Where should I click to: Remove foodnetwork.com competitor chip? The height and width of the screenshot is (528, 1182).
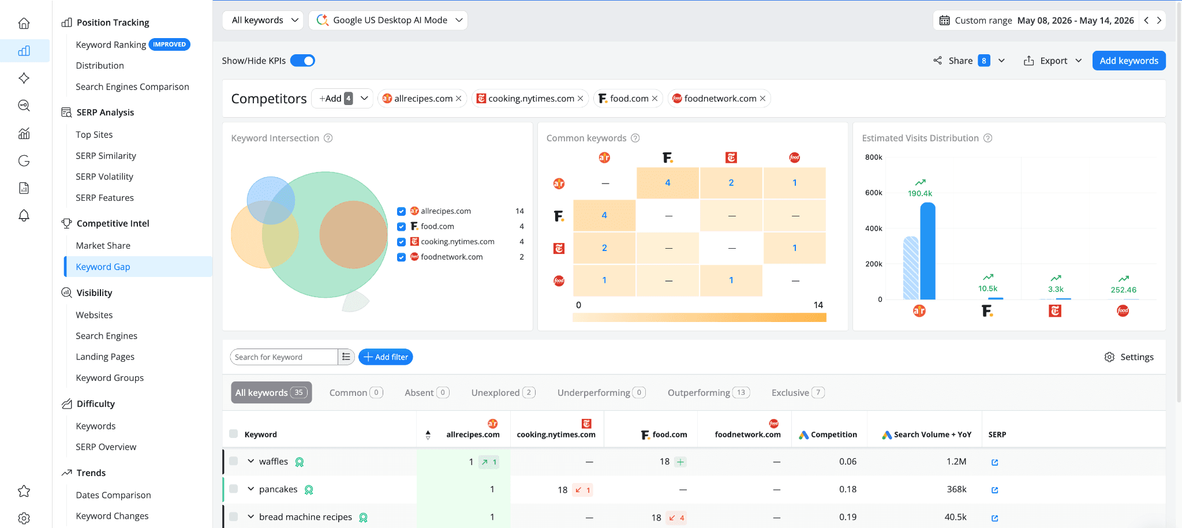coord(762,99)
